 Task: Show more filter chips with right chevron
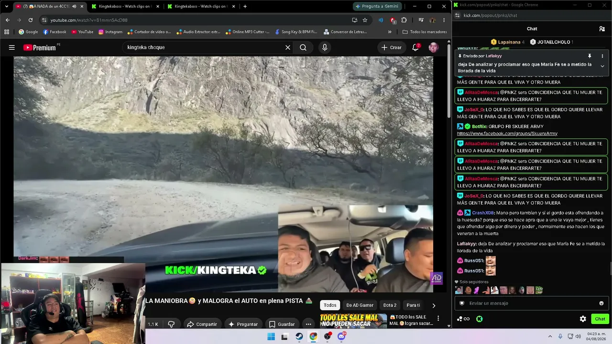tap(434, 305)
